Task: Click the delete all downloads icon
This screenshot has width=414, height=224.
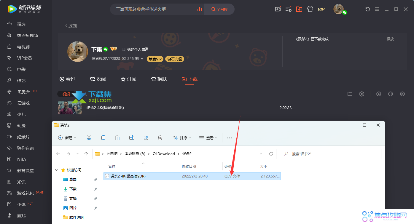Action: point(402,94)
